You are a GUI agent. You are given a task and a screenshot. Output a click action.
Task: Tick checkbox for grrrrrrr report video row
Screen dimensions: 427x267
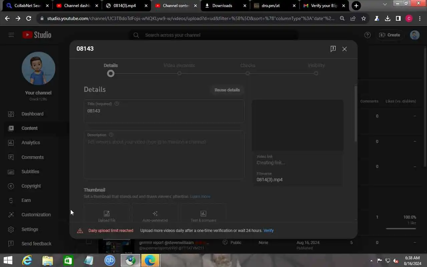(89, 242)
